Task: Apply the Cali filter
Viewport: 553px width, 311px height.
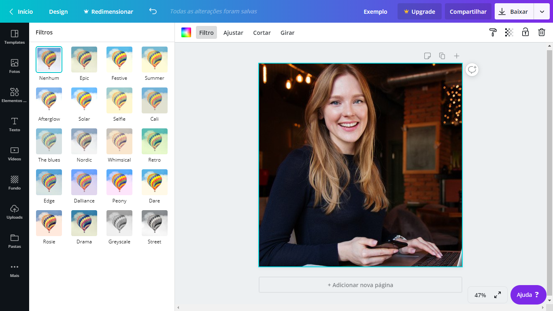Action: [155, 100]
